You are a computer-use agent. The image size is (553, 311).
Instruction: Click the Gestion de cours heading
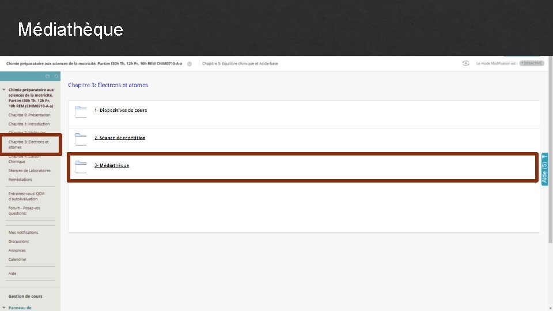coord(25,297)
